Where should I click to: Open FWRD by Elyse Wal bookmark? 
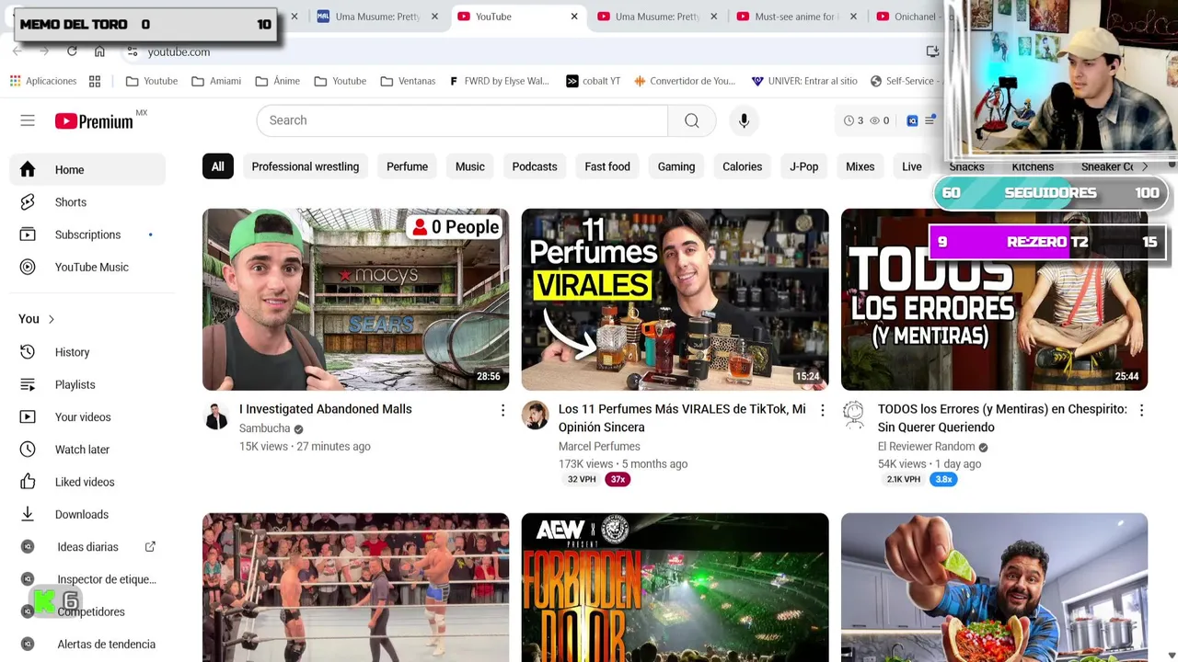(499, 81)
